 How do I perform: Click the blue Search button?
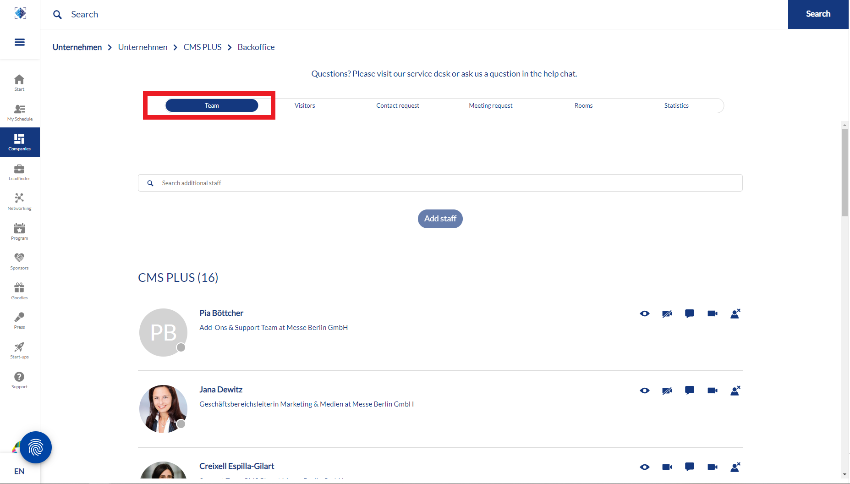[x=818, y=14]
